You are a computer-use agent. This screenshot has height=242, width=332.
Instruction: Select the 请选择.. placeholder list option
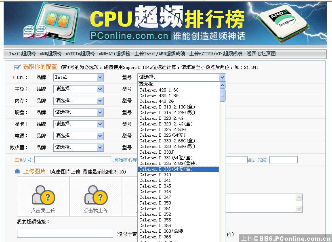point(178,84)
